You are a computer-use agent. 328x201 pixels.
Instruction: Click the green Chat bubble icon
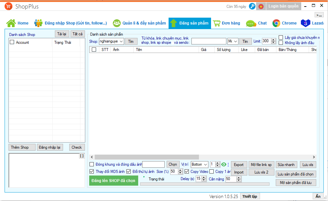tap(251, 23)
